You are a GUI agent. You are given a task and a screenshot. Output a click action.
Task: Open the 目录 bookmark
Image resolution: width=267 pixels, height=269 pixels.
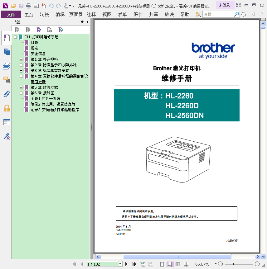coord(34,43)
